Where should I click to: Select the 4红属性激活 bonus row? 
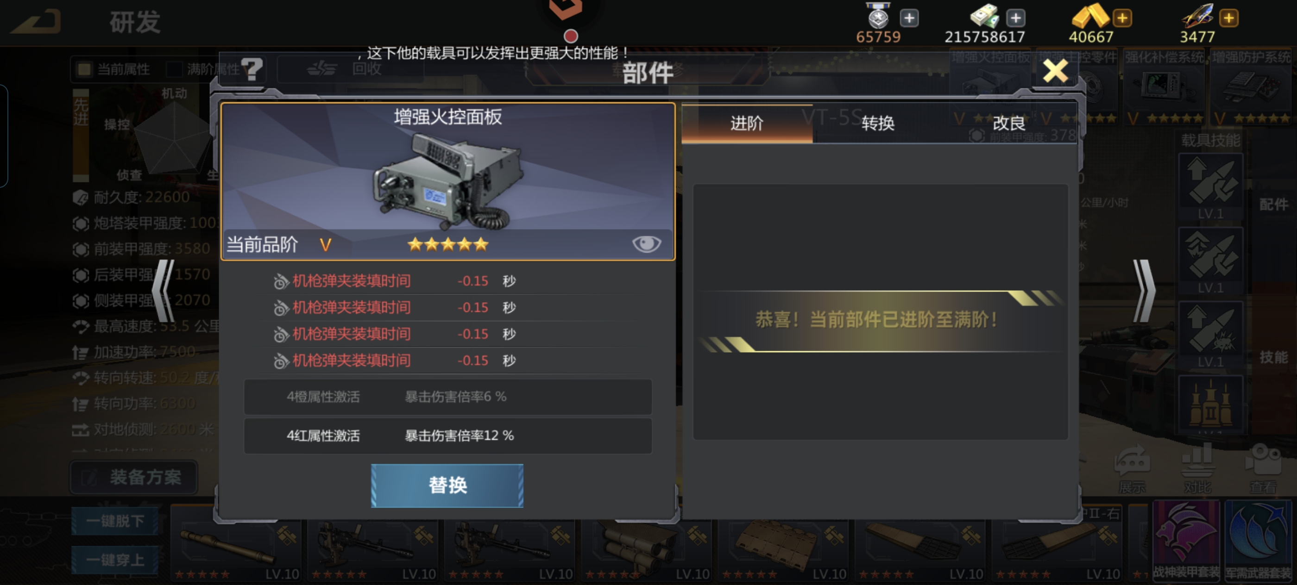tap(447, 436)
